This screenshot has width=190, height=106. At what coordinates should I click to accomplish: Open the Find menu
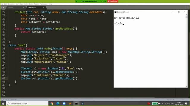pyautogui.click(x=17, y=4)
